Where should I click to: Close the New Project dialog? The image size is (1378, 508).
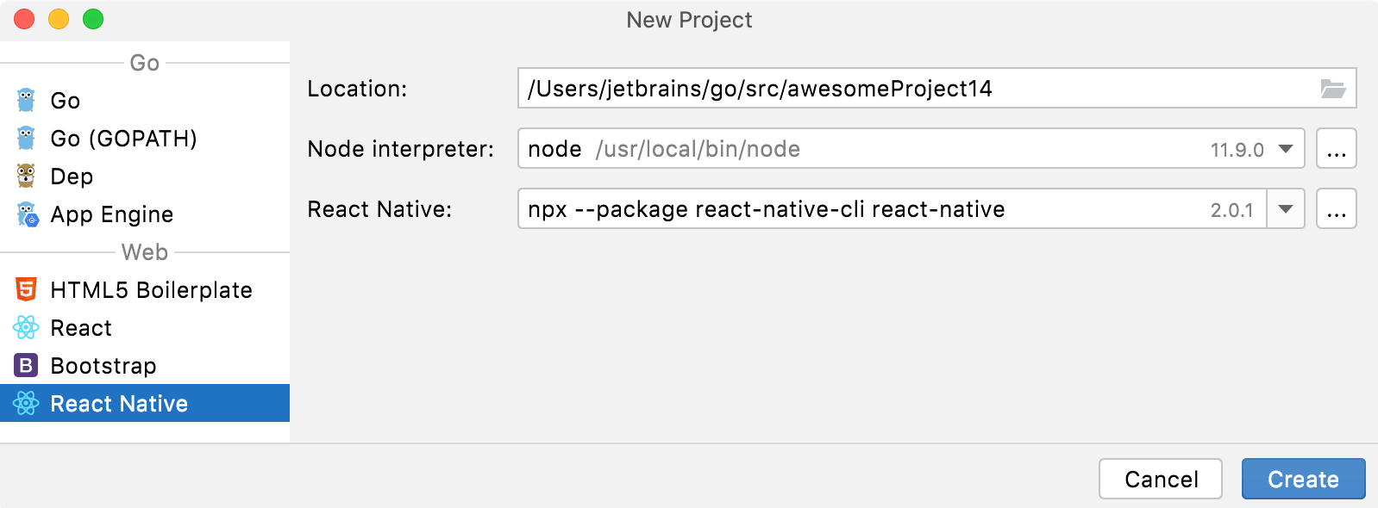click(x=24, y=19)
